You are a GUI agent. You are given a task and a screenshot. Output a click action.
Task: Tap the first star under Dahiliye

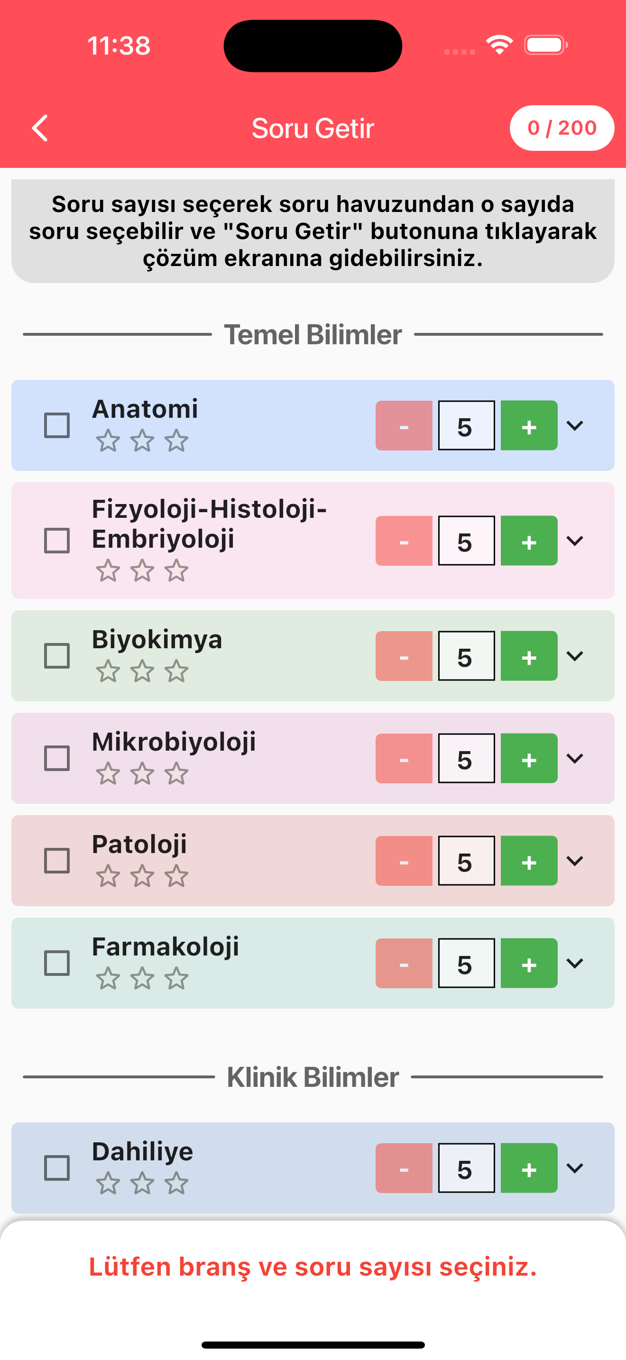click(108, 1183)
